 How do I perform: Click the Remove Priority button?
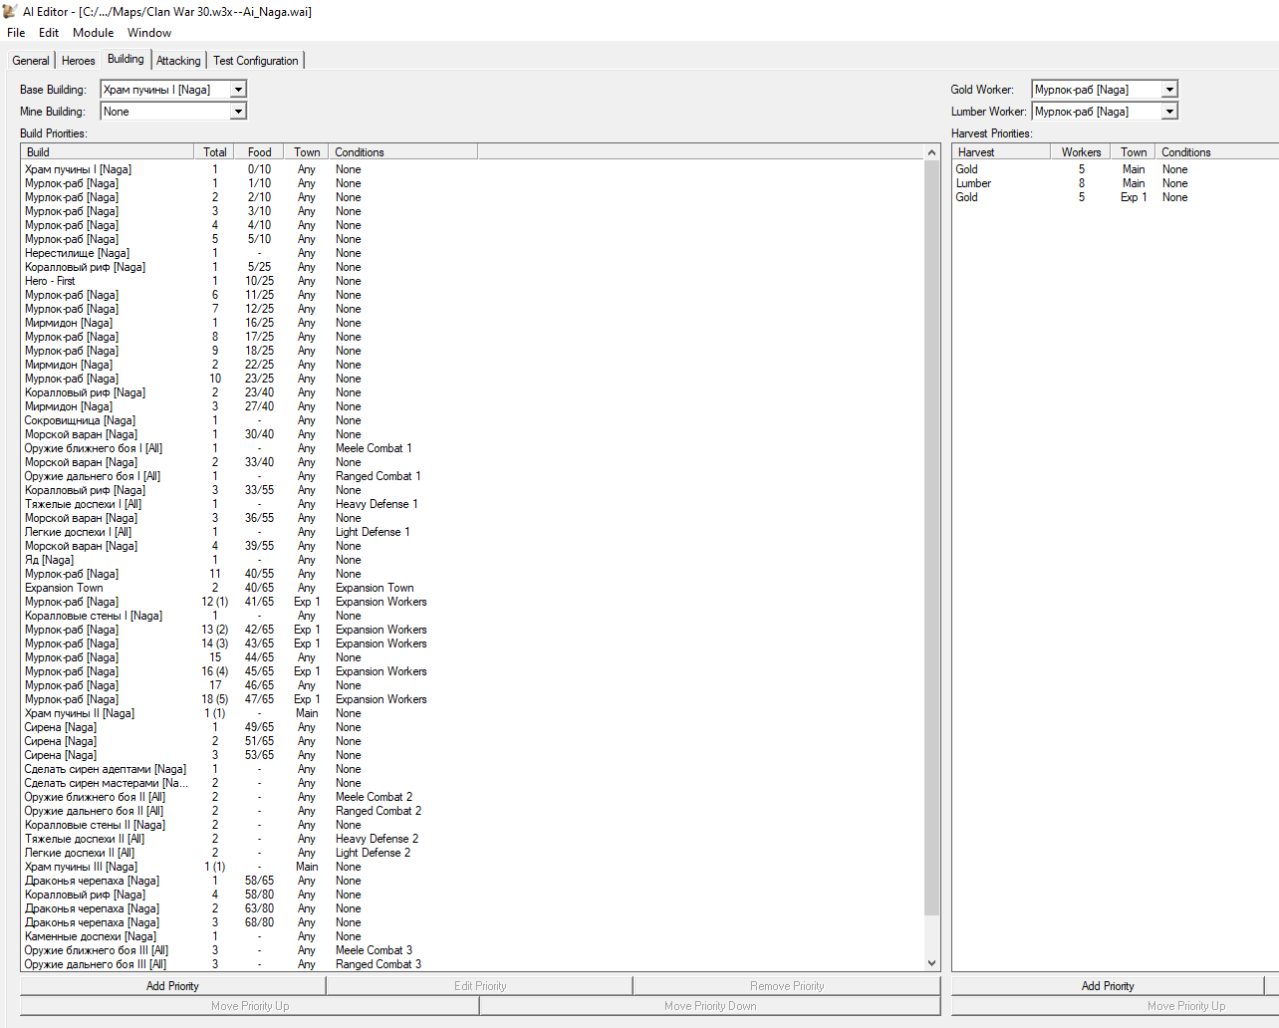[x=787, y=986]
